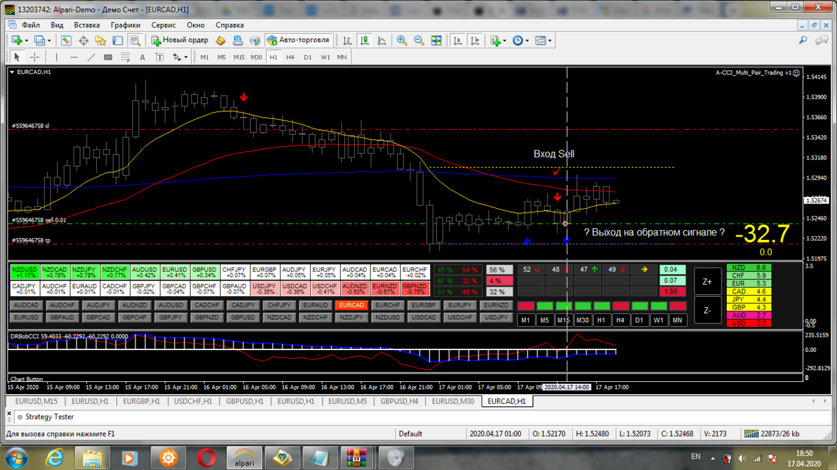Open the Сервис menu
Image resolution: width=837 pixels, height=470 pixels.
tap(164, 25)
